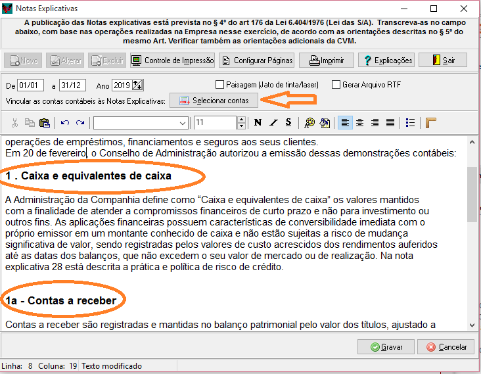Open Controle de Impressão
The width and height of the screenshot is (481, 374).
pos(172,60)
